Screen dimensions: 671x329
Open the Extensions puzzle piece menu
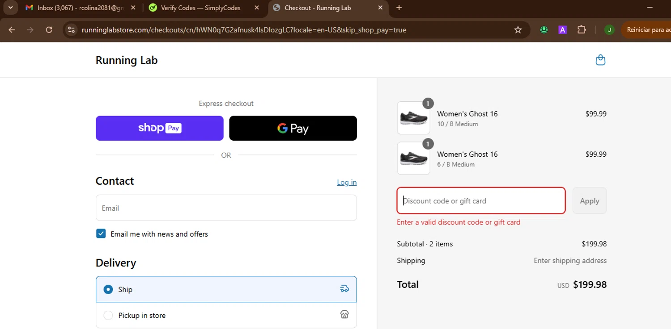[582, 30]
